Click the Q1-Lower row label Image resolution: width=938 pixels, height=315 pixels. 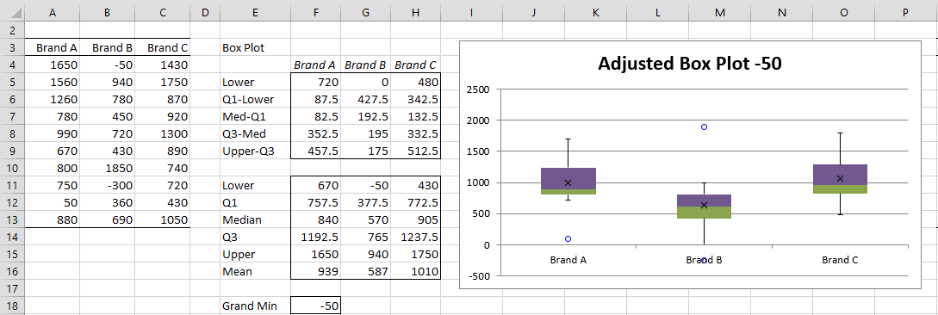[255, 99]
